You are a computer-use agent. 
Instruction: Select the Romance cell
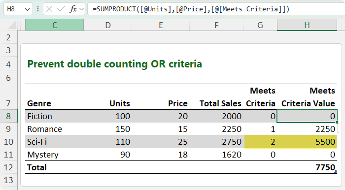(x=54, y=129)
